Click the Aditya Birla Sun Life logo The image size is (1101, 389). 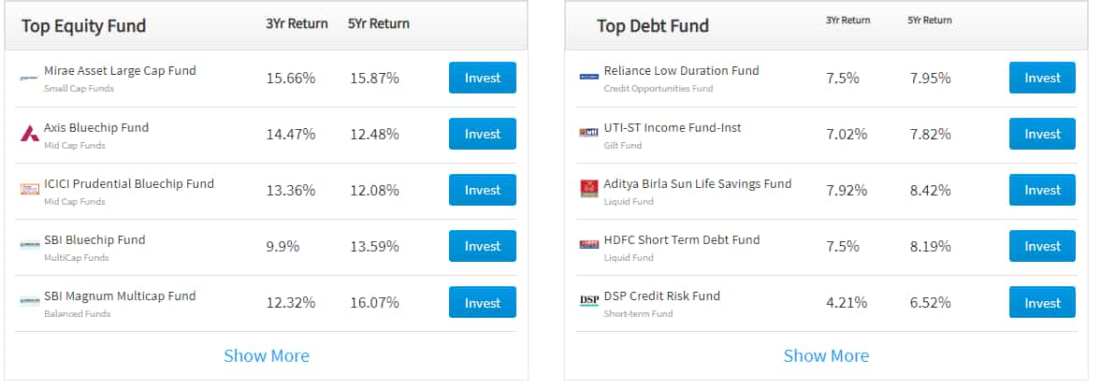point(589,189)
